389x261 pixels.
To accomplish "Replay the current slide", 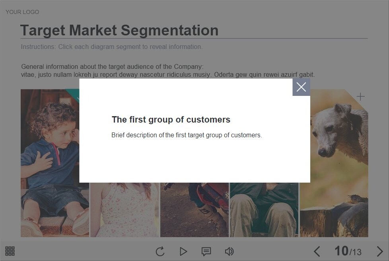I will pyautogui.click(x=160, y=251).
